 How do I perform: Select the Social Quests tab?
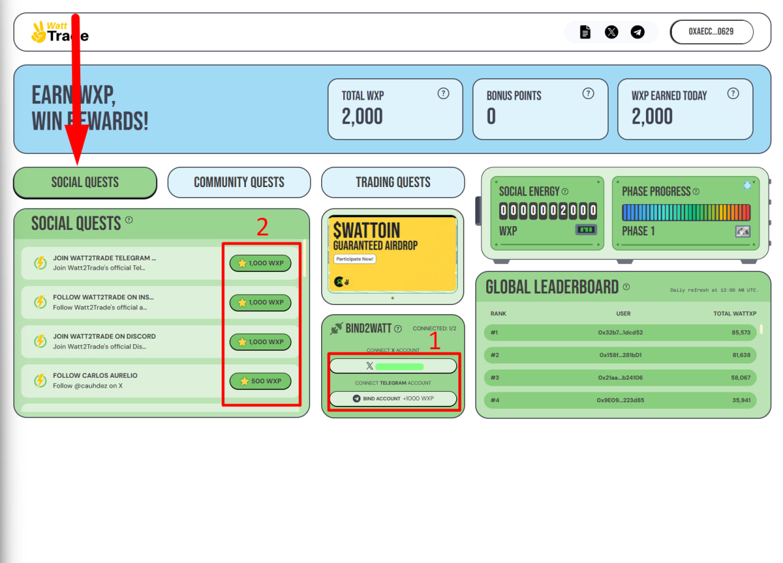tap(85, 182)
